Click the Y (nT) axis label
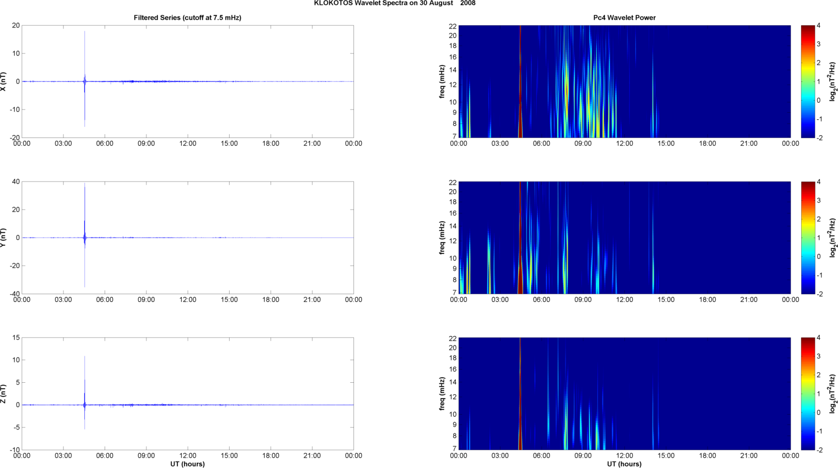The height and width of the screenshot is (468, 838). pyautogui.click(x=3, y=238)
